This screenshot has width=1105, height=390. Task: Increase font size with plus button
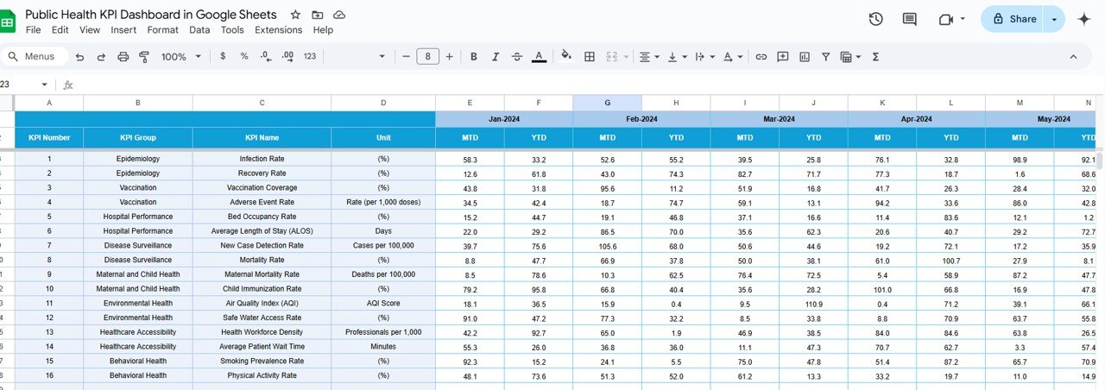tap(450, 56)
